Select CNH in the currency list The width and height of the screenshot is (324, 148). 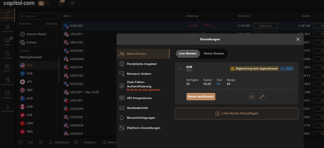[38, 123]
